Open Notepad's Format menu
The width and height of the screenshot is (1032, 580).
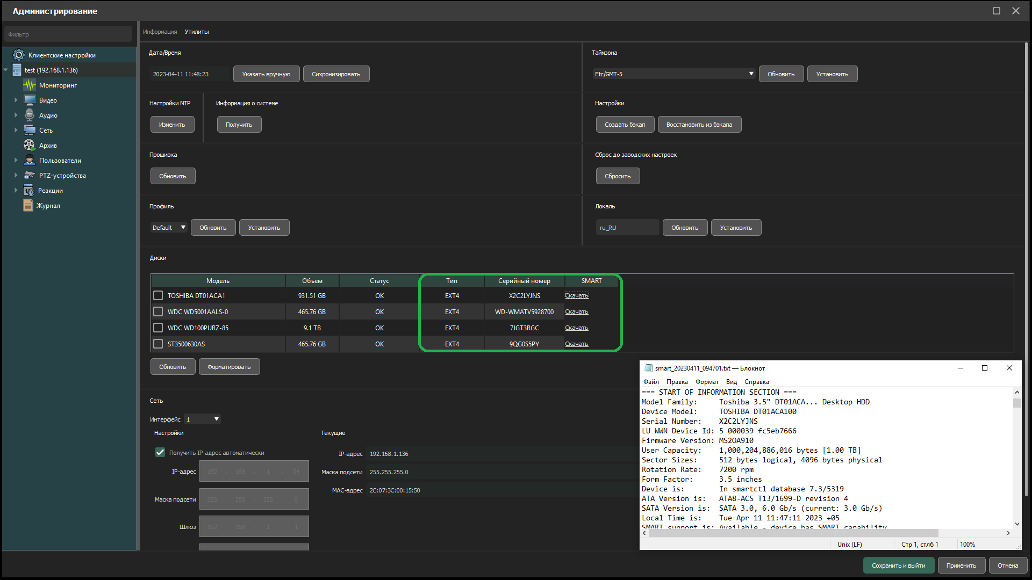[x=706, y=382]
